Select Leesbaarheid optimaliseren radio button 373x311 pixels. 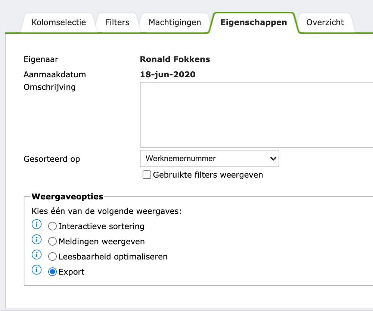(x=53, y=257)
